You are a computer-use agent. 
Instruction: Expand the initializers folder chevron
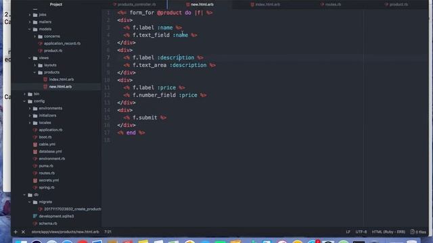30,115
